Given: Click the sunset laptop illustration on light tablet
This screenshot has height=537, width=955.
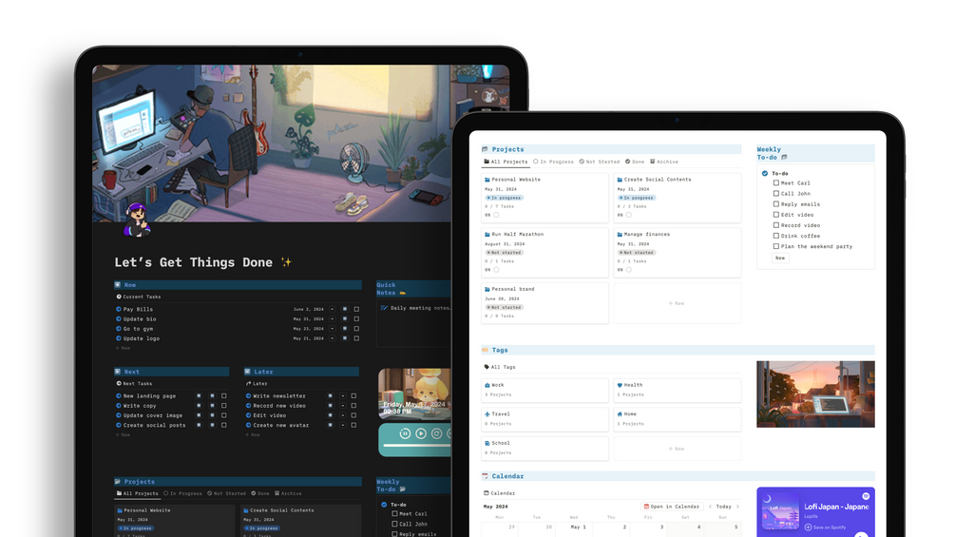Looking at the screenshot, I should tap(815, 394).
